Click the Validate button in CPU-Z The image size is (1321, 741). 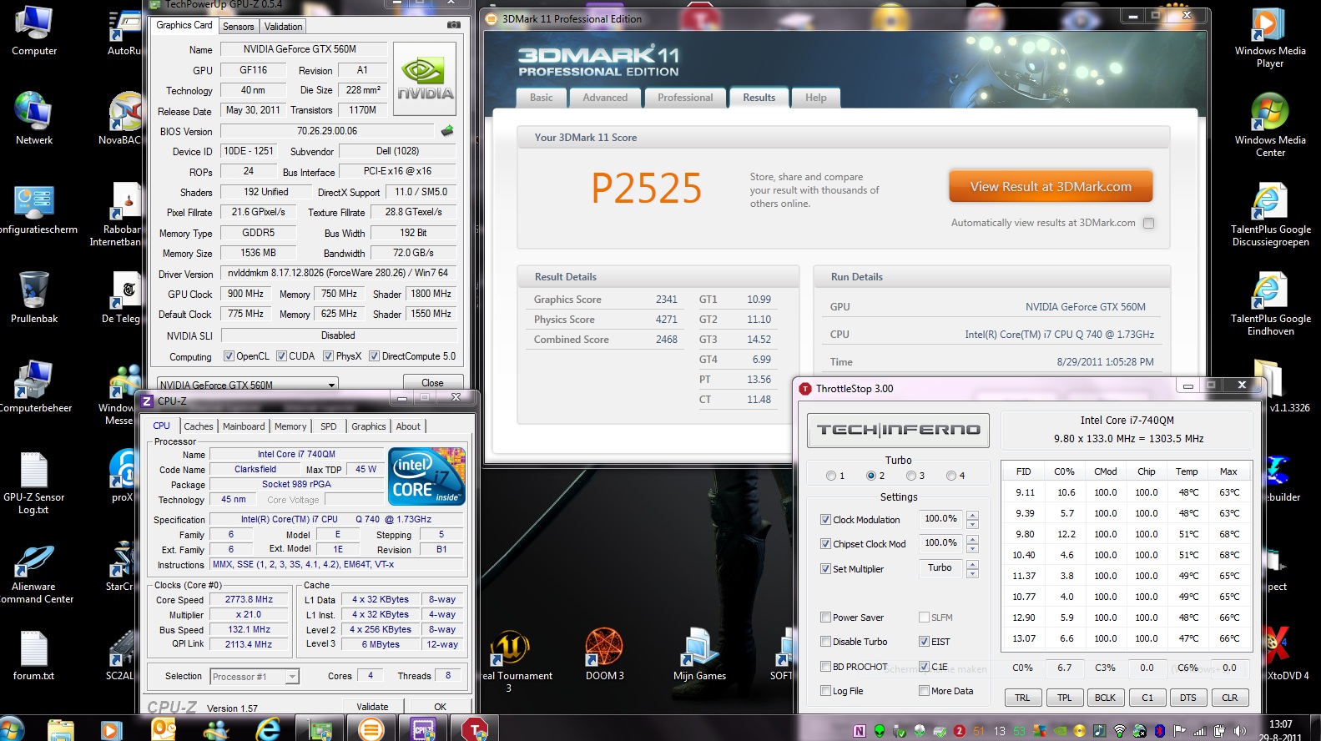pyautogui.click(x=372, y=706)
